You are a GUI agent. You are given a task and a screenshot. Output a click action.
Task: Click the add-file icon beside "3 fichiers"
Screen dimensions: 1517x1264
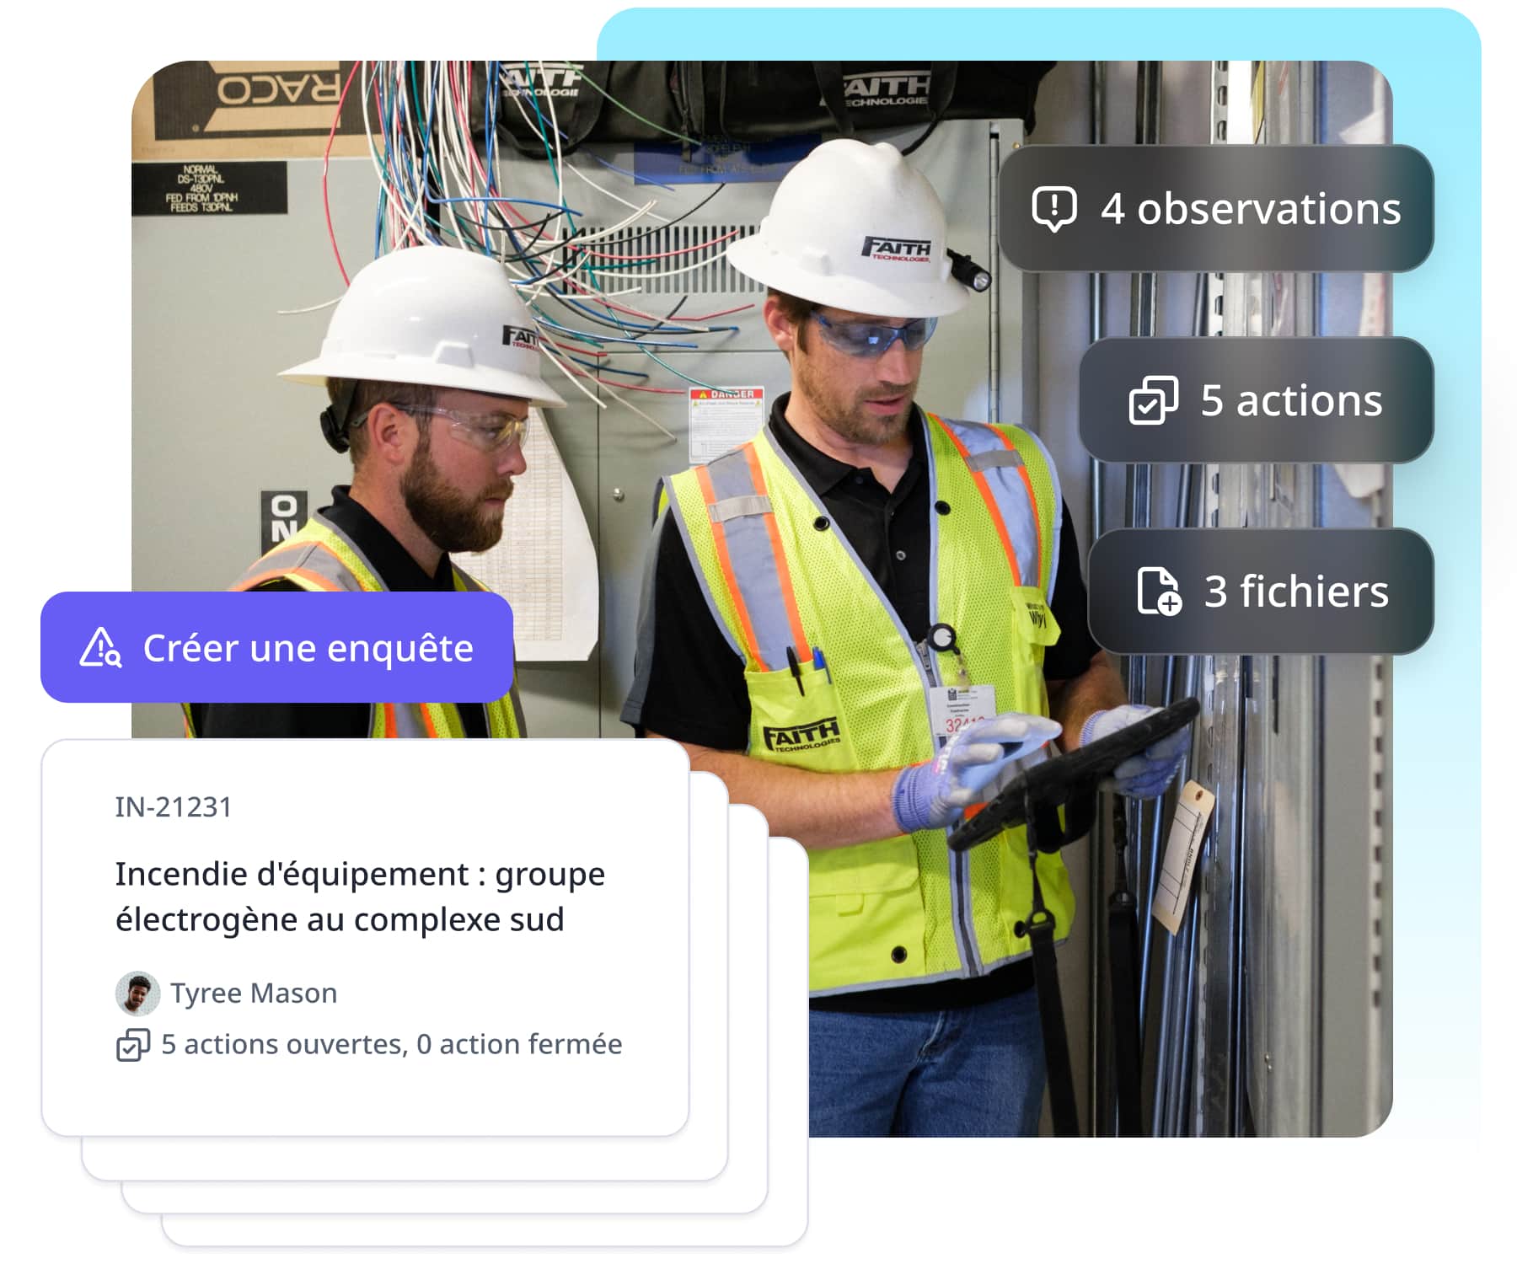[1159, 592]
